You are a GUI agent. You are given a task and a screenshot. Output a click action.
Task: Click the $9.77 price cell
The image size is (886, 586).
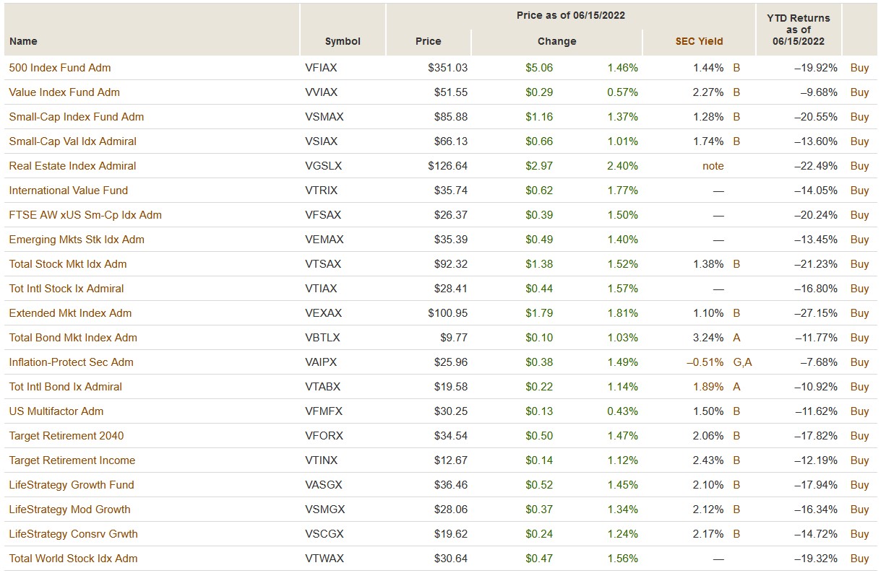point(453,338)
